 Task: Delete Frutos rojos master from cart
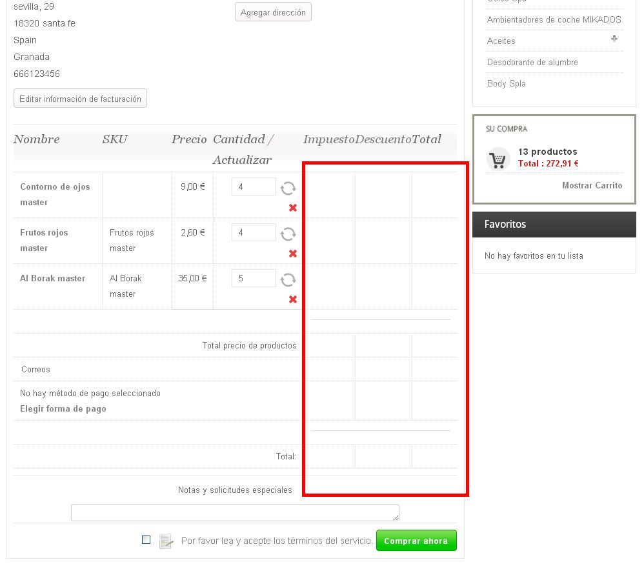point(293,254)
